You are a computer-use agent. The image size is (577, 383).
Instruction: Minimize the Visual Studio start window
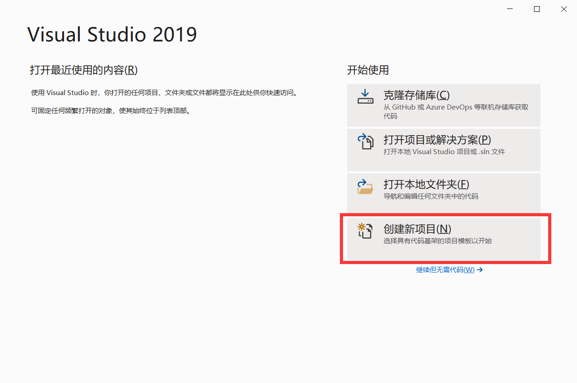click(509, 9)
